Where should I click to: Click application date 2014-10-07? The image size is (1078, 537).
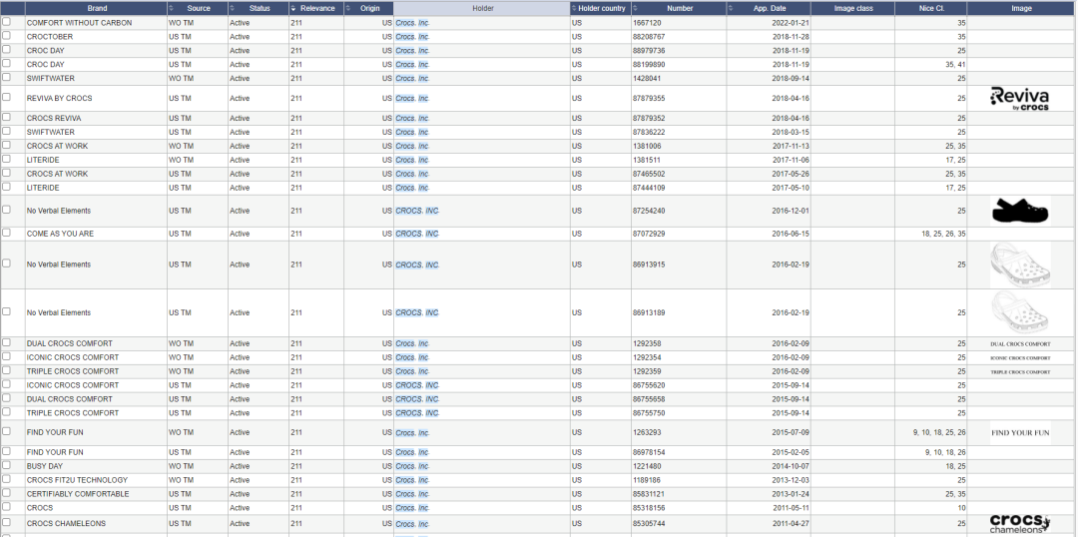click(x=791, y=466)
